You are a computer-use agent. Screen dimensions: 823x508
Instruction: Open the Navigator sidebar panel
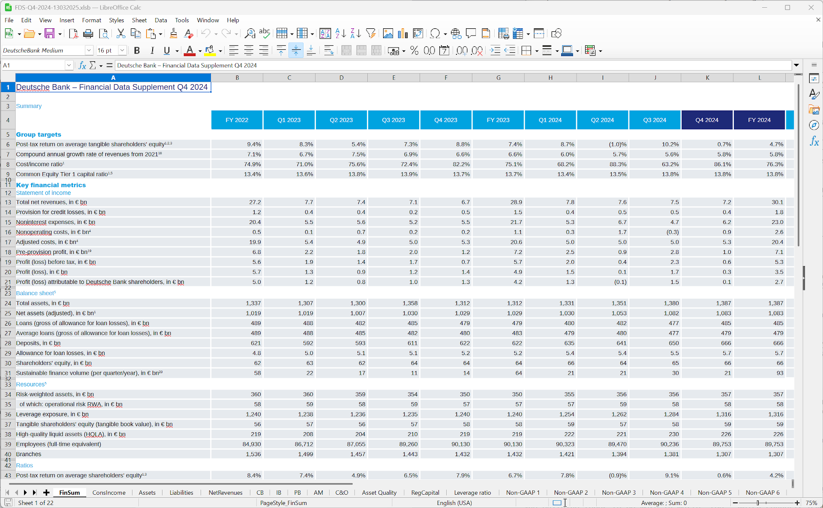[815, 125]
